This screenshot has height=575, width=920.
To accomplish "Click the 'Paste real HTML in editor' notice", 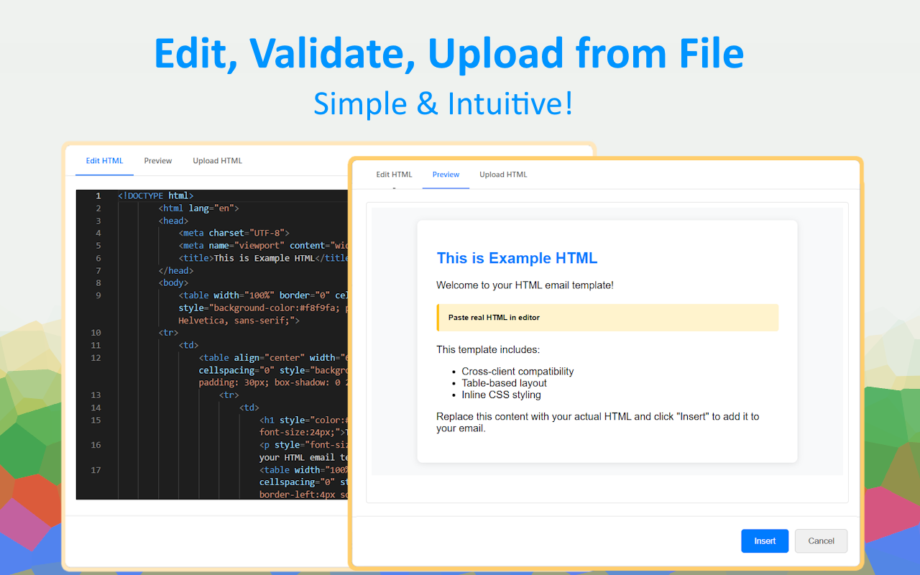I will (607, 318).
